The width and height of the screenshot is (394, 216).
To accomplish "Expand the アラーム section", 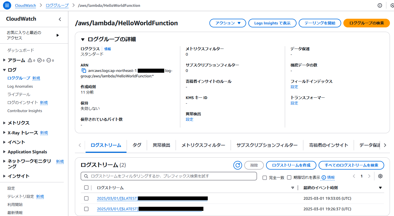I will [x=4, y=60].
